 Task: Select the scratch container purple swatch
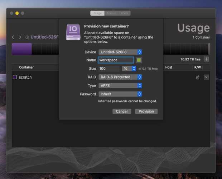point(15,77)
